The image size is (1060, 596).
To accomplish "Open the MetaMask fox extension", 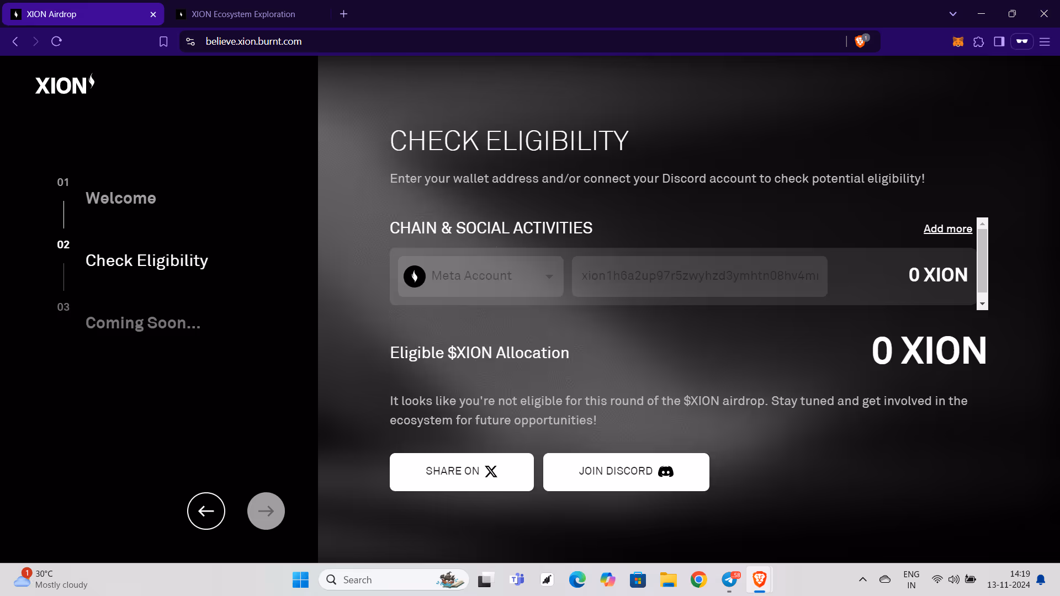I will tap(958, 41).
